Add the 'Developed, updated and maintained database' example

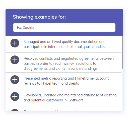click(15, 97)
